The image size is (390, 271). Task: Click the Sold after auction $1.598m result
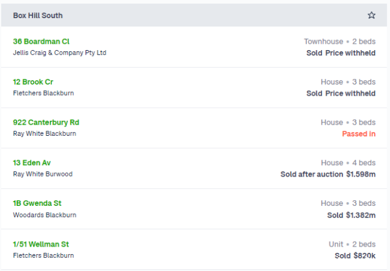(x=328, y=174)
